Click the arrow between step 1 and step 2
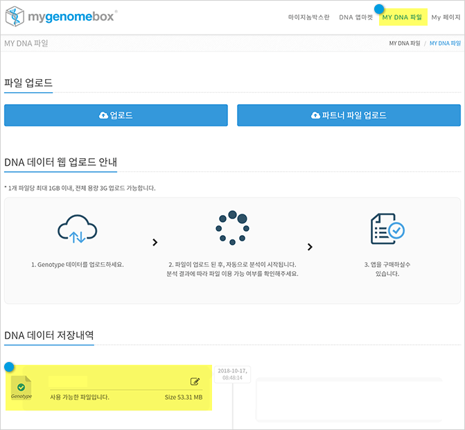Viewport: 465px width, 430px height. point(155,243)
